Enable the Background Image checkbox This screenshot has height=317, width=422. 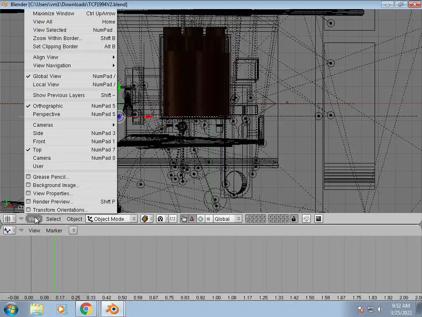(x=28, y=185)
